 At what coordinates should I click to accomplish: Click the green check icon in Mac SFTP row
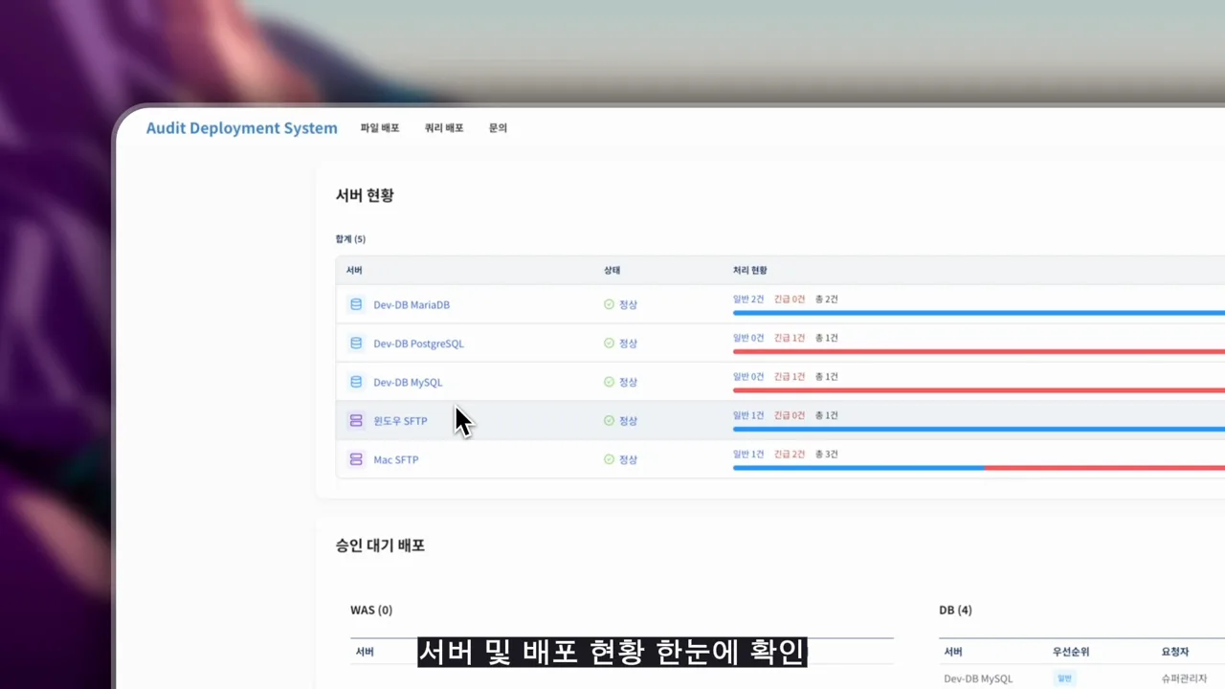pos(609,459)
